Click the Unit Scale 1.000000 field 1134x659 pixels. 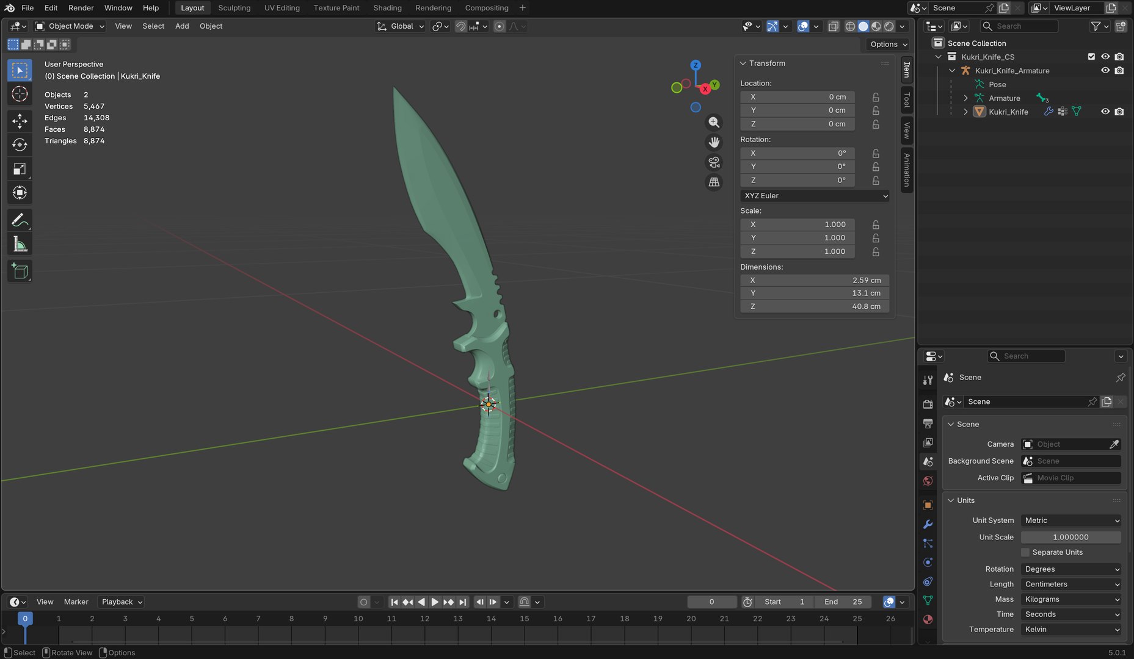pos(1070,537)
